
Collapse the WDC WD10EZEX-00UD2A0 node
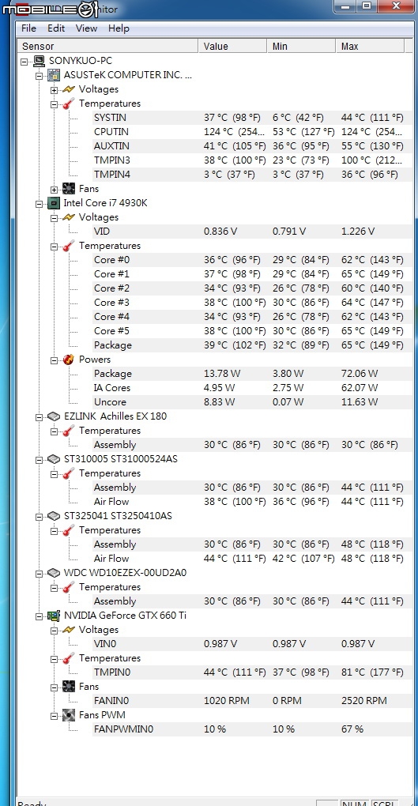(x=39, y=573)
